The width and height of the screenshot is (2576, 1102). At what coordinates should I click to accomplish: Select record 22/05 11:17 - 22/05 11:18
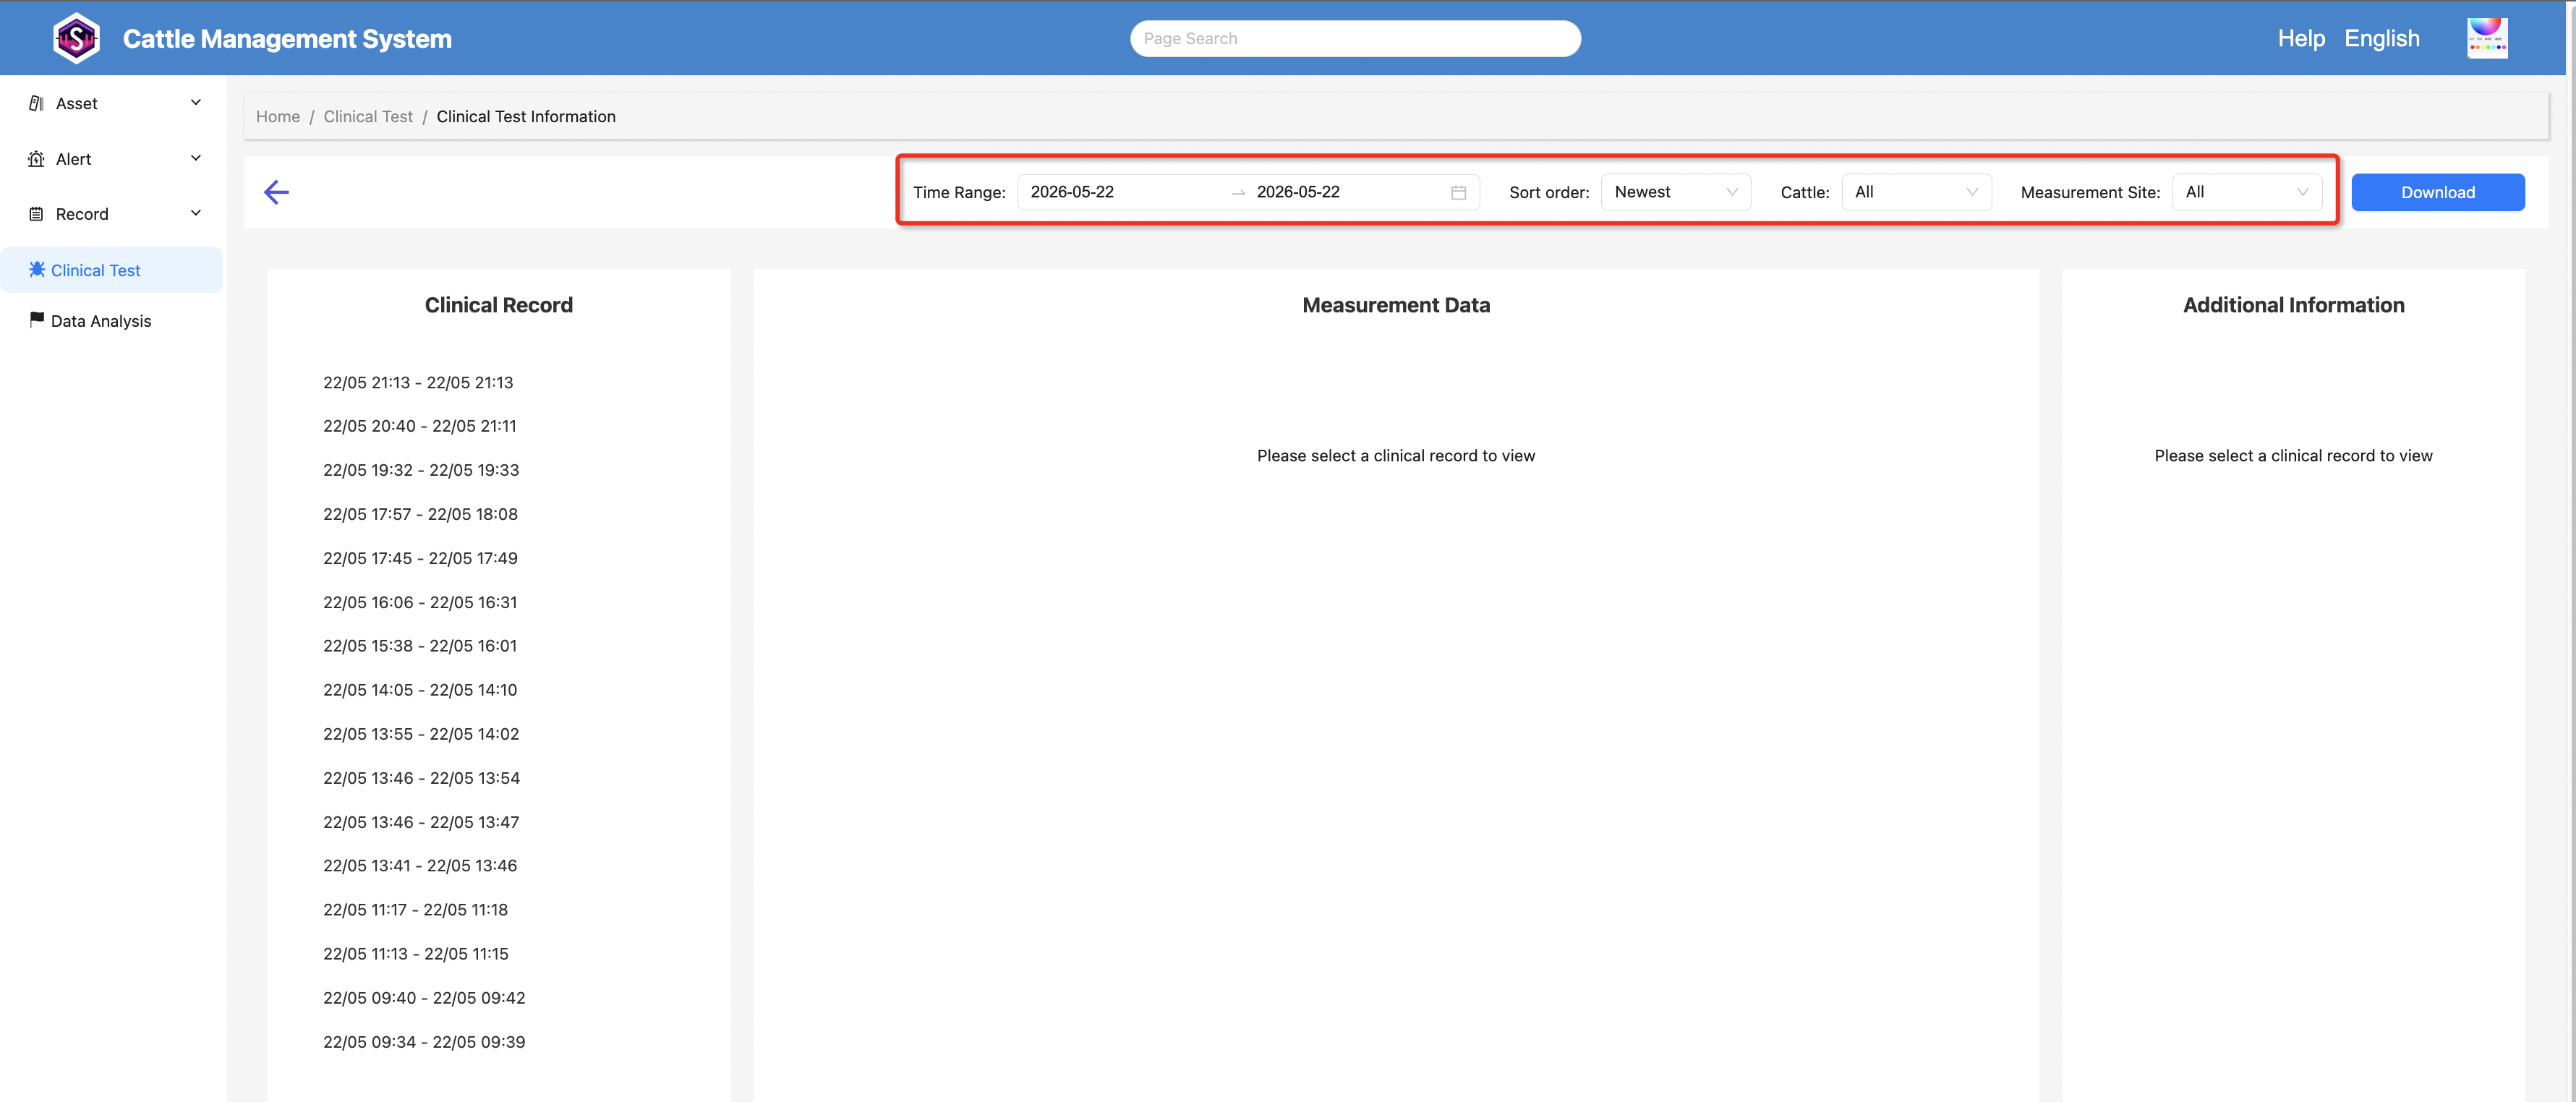415,909
